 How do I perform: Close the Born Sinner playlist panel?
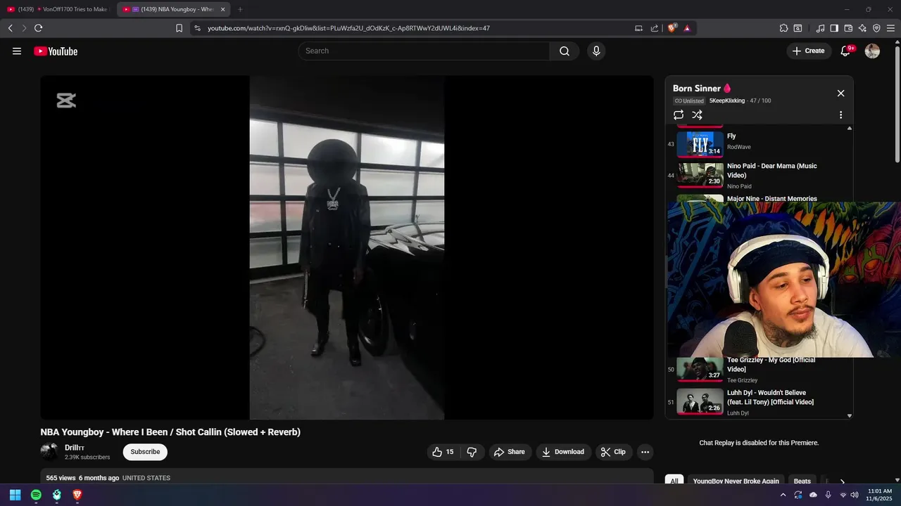(x=840, y=93)
